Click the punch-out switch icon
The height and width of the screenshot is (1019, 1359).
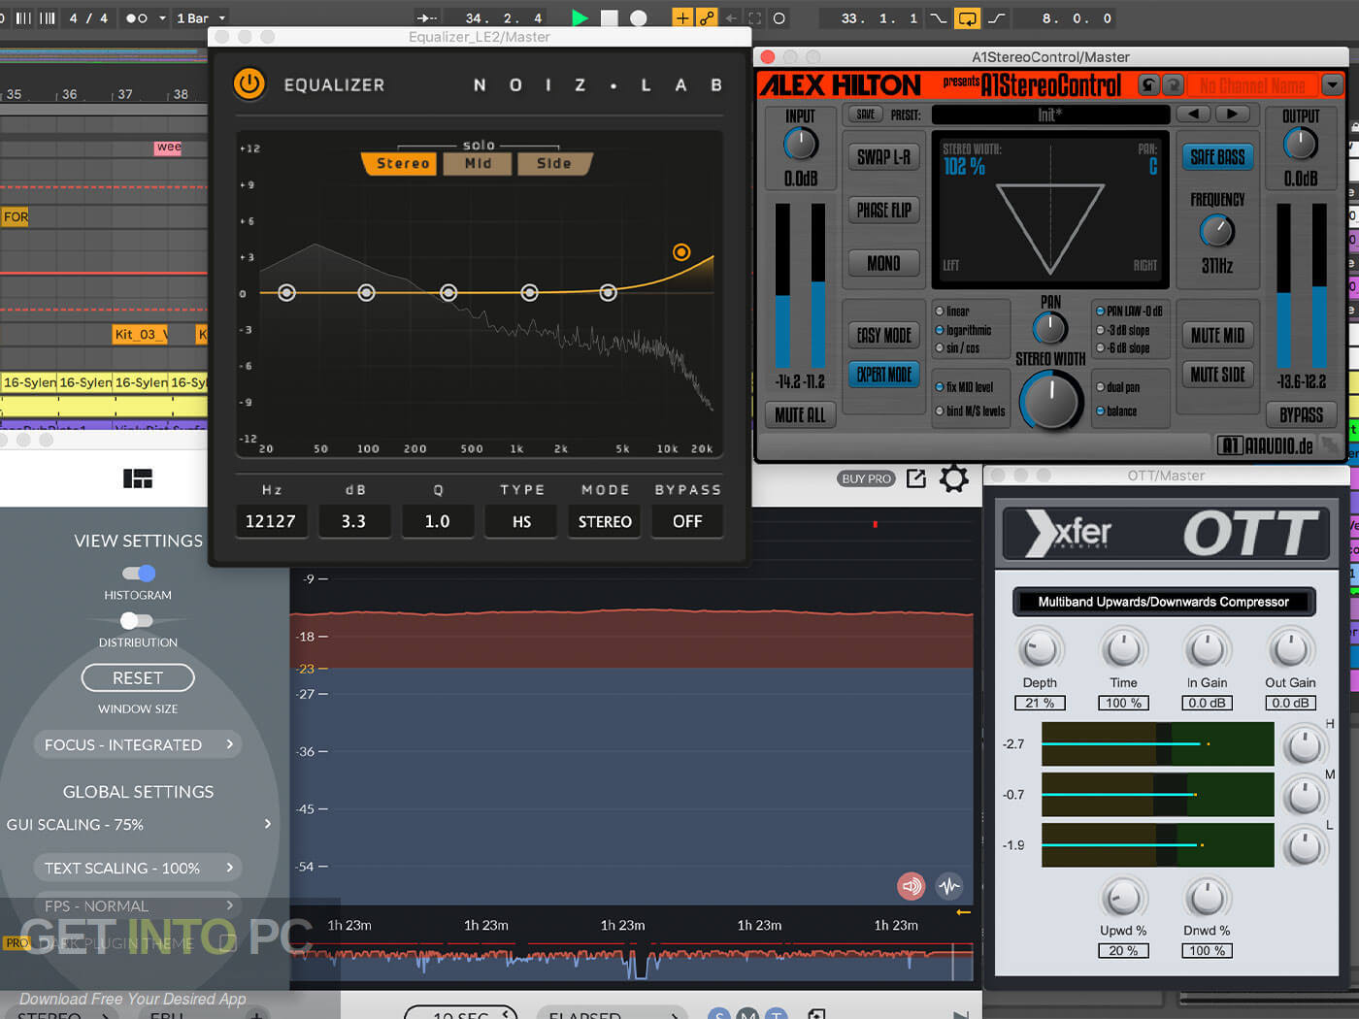(997, 17)
